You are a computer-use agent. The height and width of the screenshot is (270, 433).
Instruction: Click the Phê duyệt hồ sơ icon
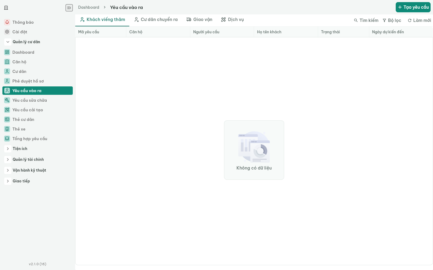pyautogui.click(x=7, y=81)
